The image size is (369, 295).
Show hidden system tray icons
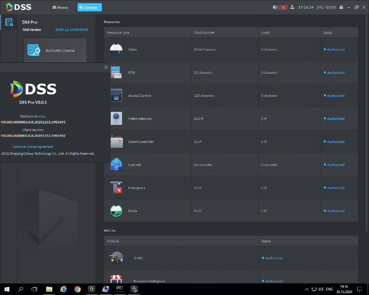(307, 289)
